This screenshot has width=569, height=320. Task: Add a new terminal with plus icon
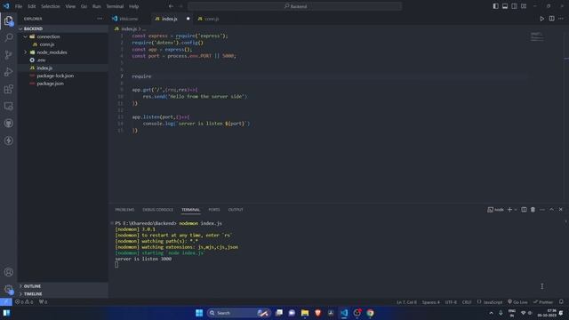coord(509,210)
